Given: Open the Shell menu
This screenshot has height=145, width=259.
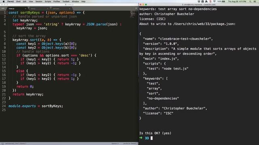Looking at the screenshot, I should click(18, 2).
